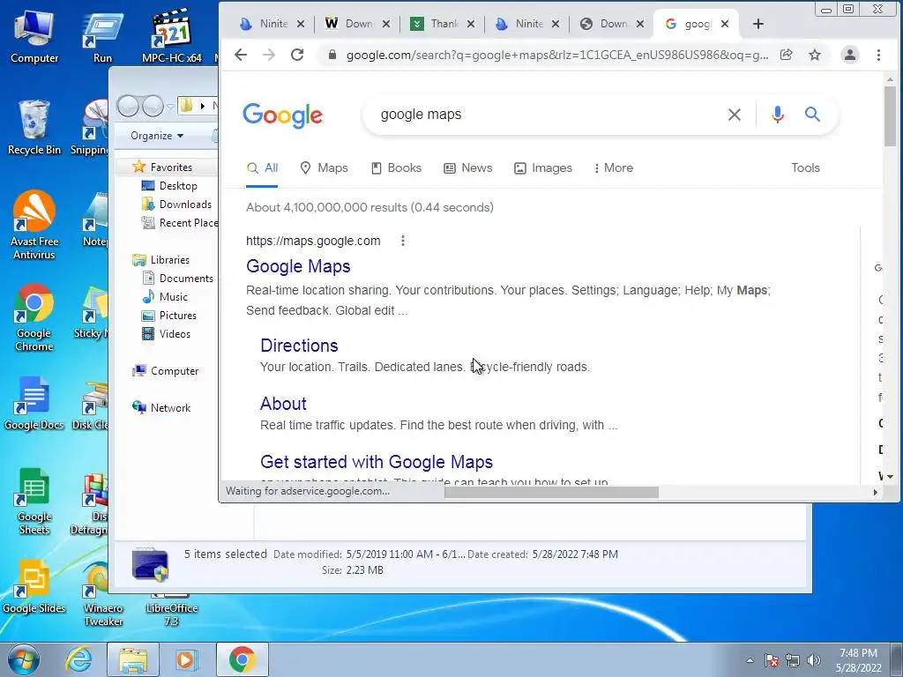
Task: Select the All search filter
Action: click(x=262, y=168)
